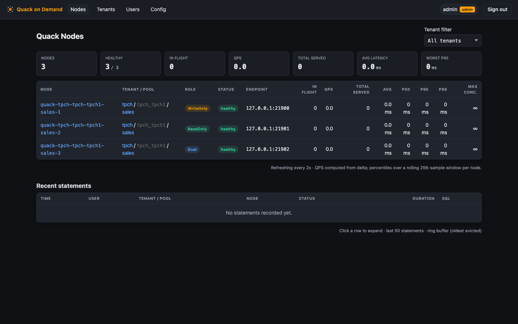Click the USER column header in statements
The height and width of the screenshot is (324, 518).
(x=94, y=198)
